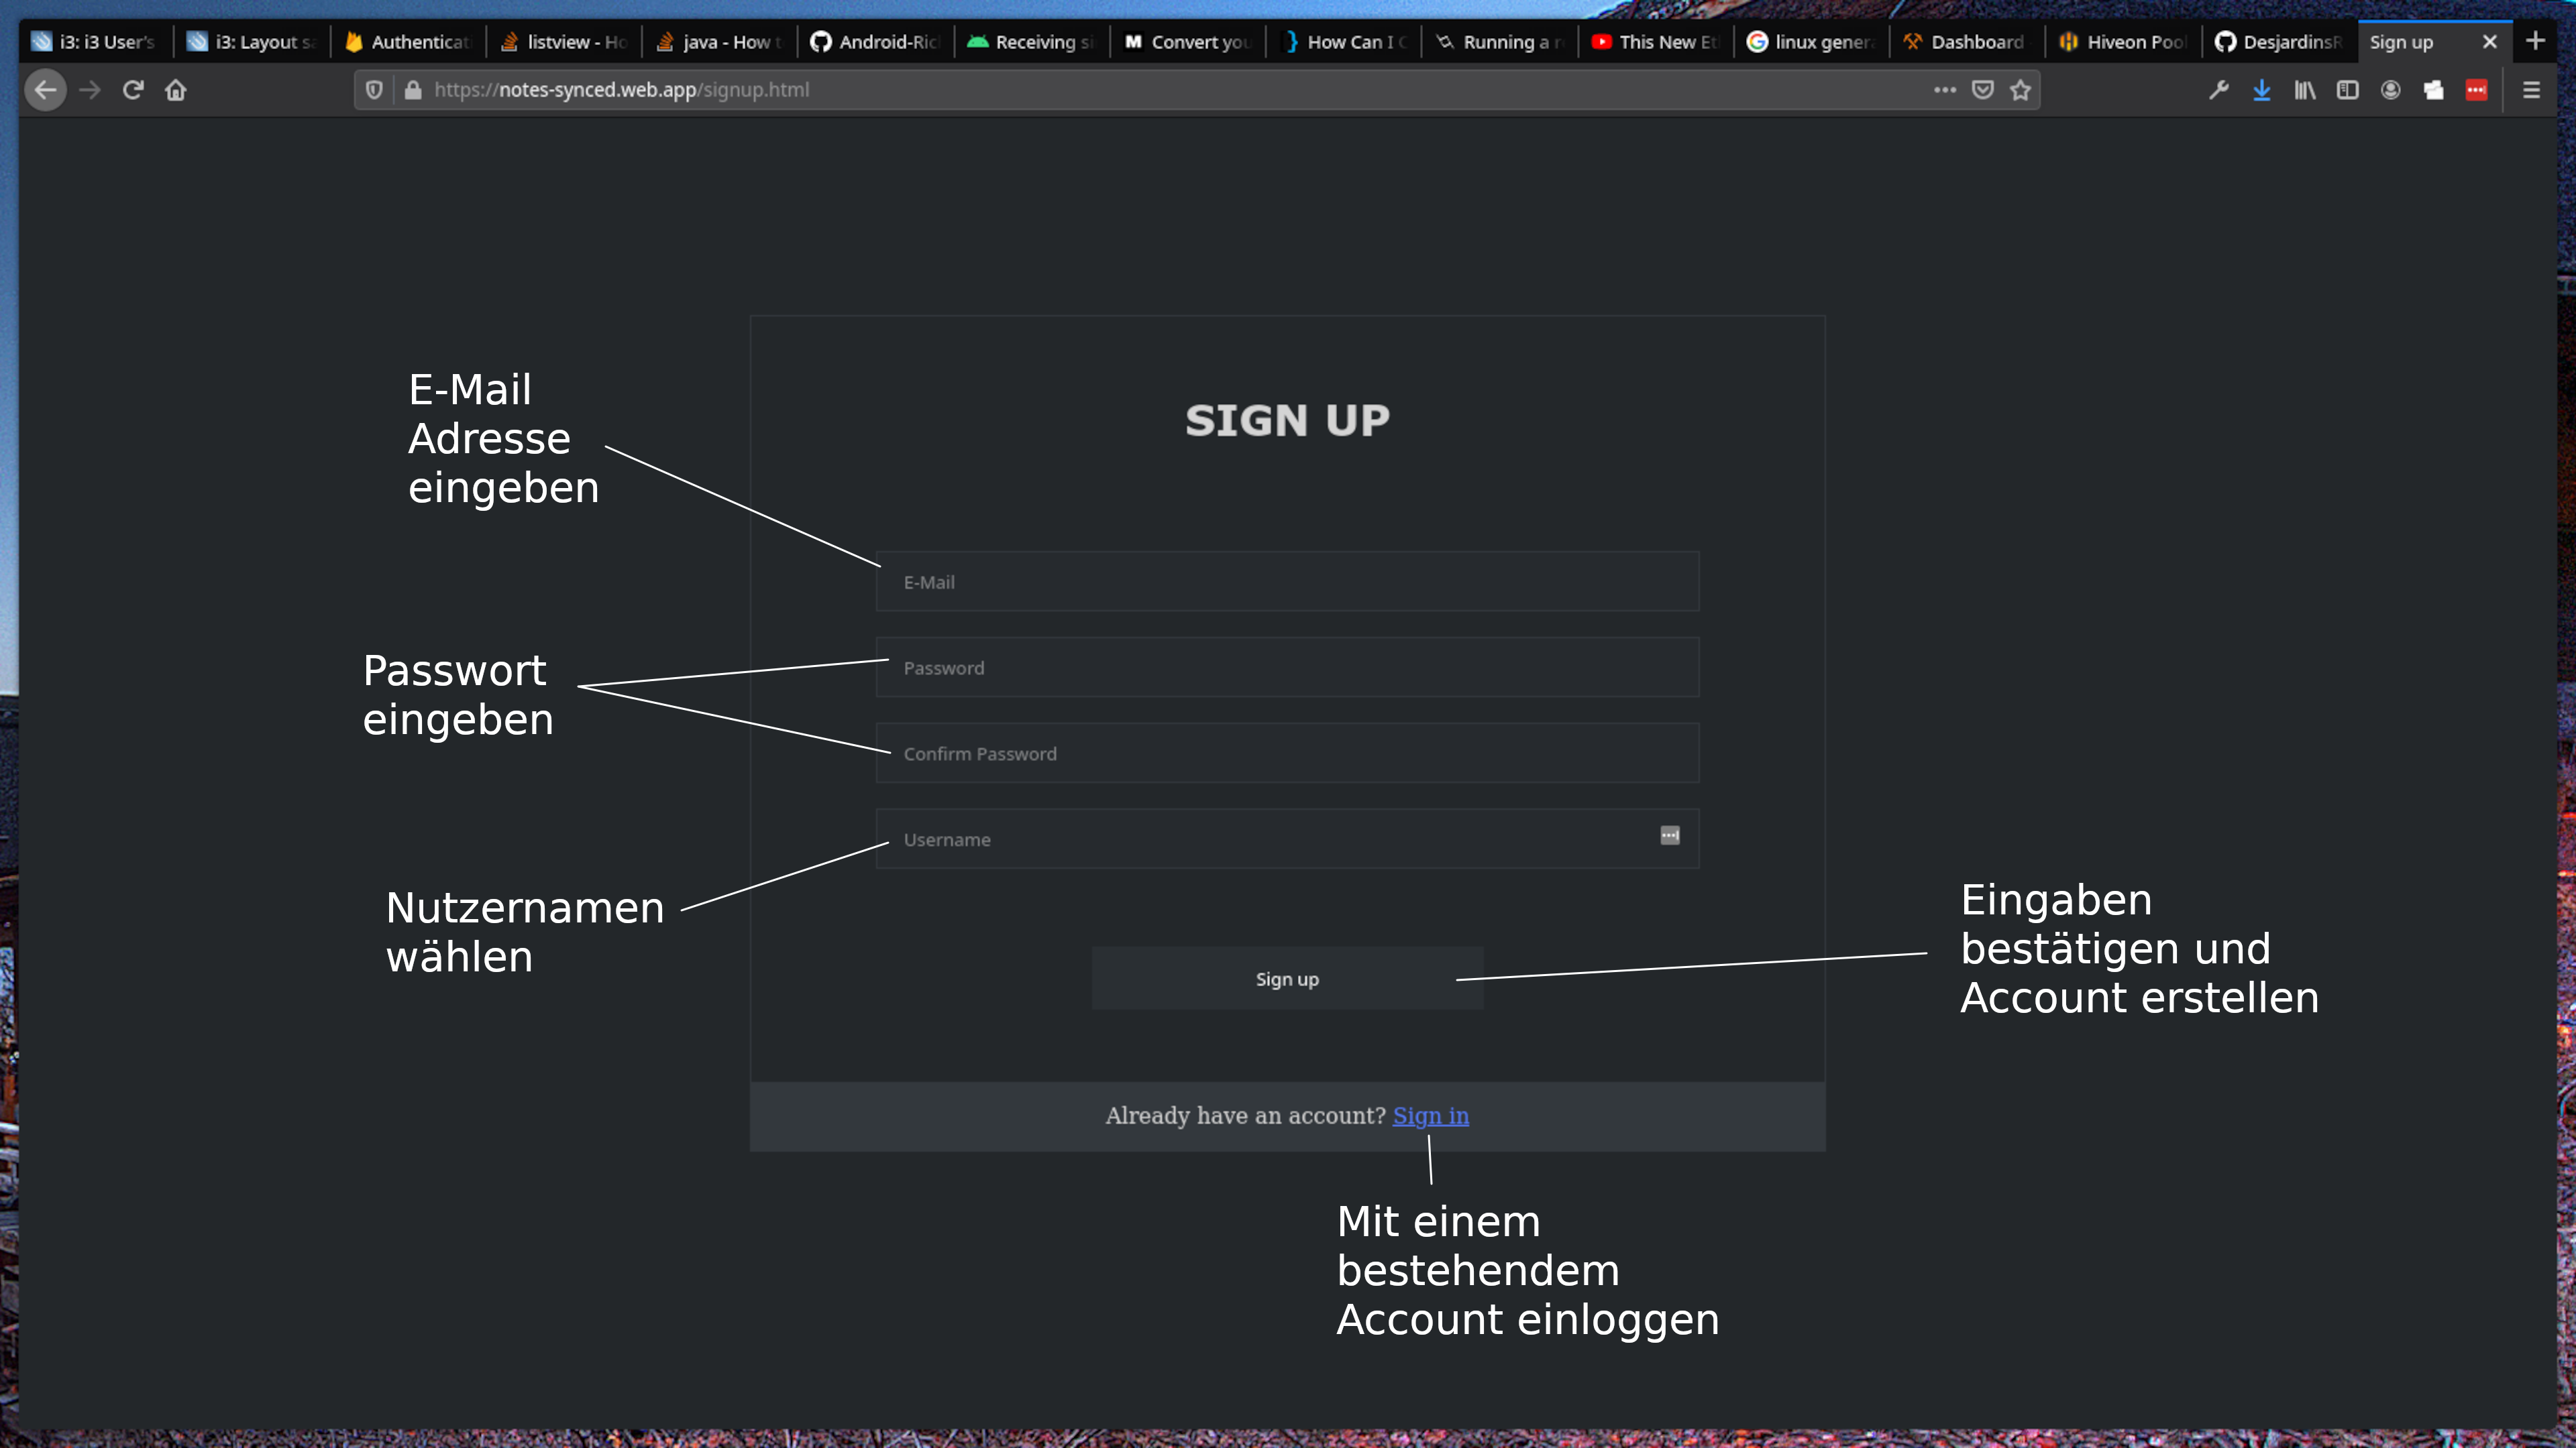This screenshot has height=1448, width=2576.
Task: Click the wrench developer tools icon
Action: tap(2218, 91)
